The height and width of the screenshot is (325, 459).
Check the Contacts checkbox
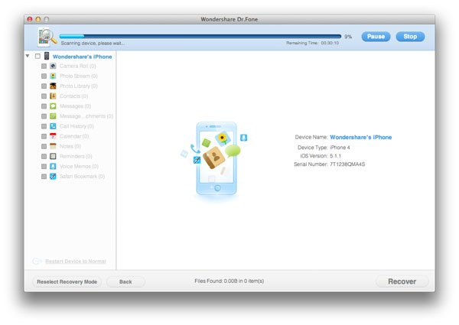pos(44,96)
